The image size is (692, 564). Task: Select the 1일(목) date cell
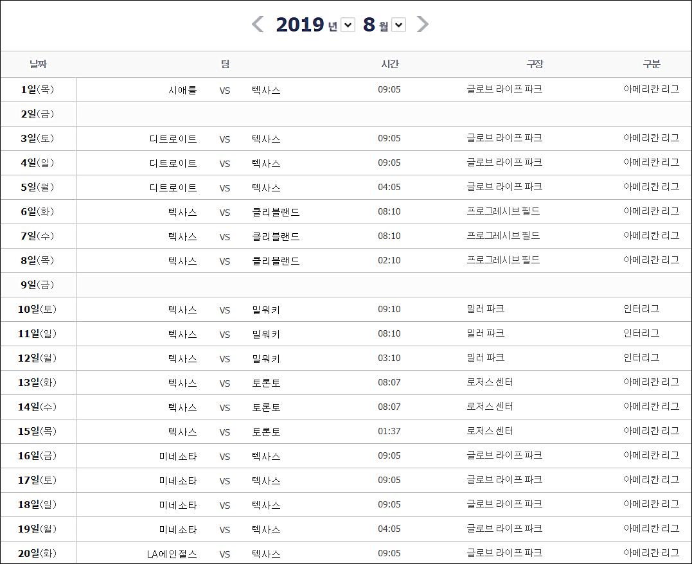(37, 89)
